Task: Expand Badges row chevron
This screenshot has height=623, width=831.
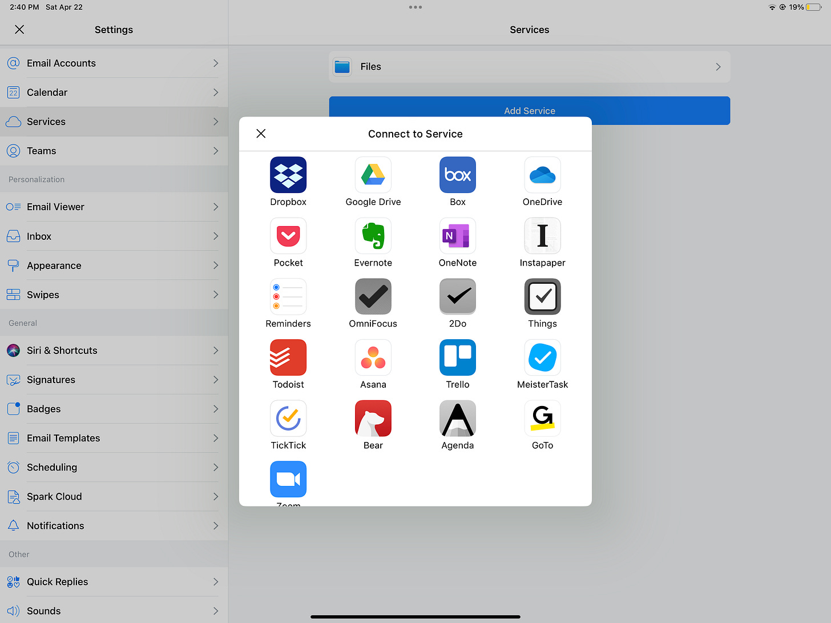Action: [x=216, y=409]
